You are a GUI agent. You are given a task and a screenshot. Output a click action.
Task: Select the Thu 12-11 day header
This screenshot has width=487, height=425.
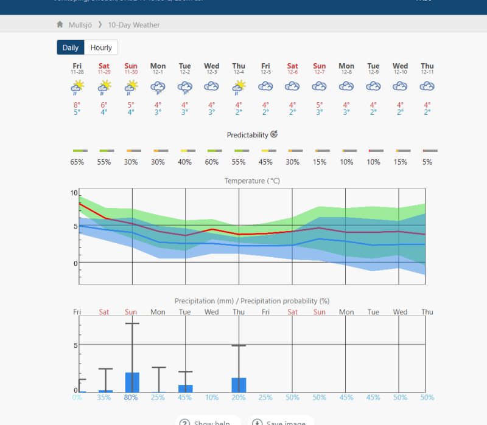click(427, 68)
